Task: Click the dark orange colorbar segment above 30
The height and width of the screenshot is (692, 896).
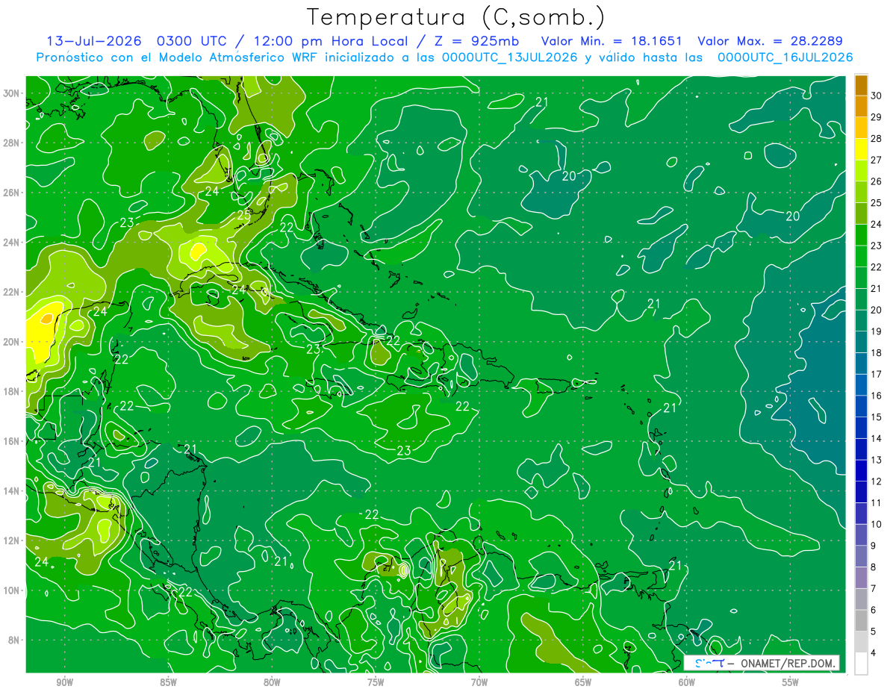Action: point(861,85)
